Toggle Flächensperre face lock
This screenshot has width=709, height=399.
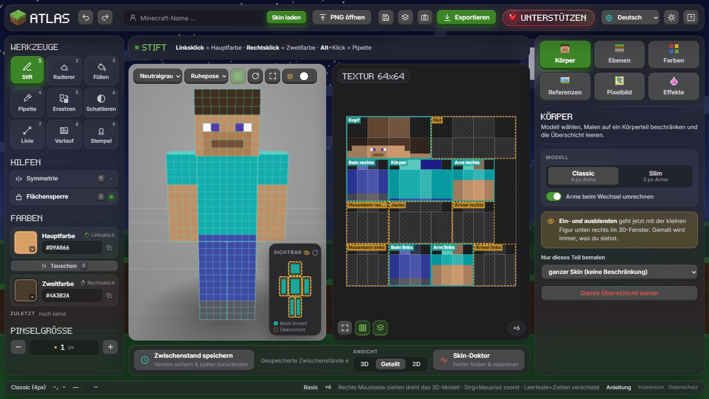coord(64,197)
